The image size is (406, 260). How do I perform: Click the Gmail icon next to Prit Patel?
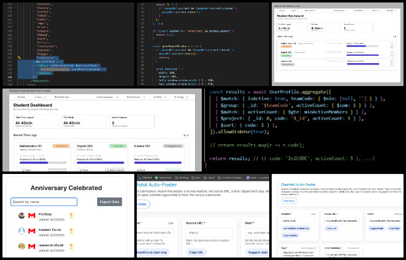(x=32, y=216)
